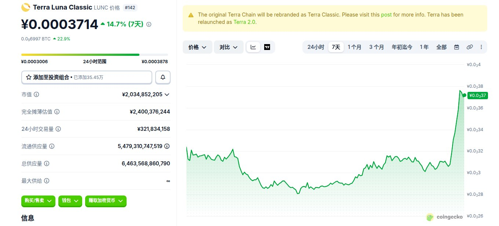Screen dimensions: 499x226
Task: Select the 全部 time range tab
Action: click(x=441, y=47)
